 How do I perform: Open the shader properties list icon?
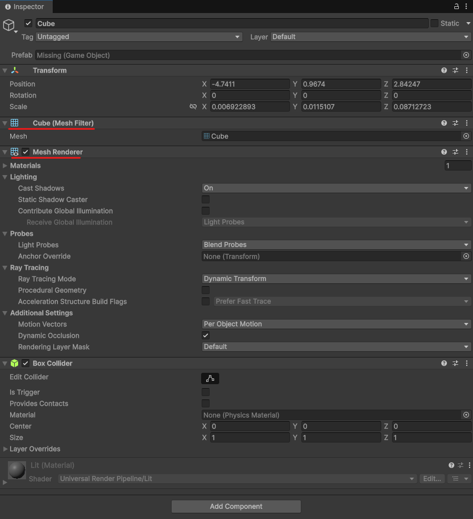tap(459, 479)
